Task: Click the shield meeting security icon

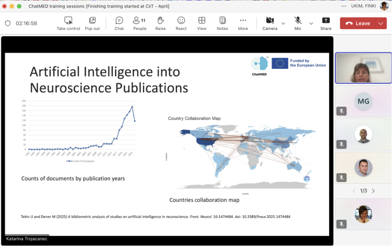Action: tap(8, 24)
